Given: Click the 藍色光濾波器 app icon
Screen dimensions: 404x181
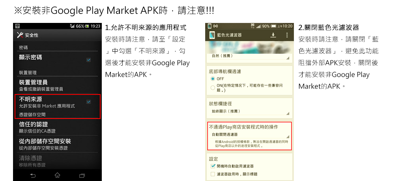Looking at the screenshot, I should (212, 35).
